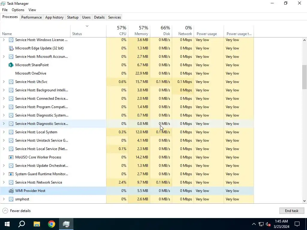Viewport: 307px width, 230px height.
Task: Click gear icon of Service Host: Unistack Service
Action: [x=11, y=140]
